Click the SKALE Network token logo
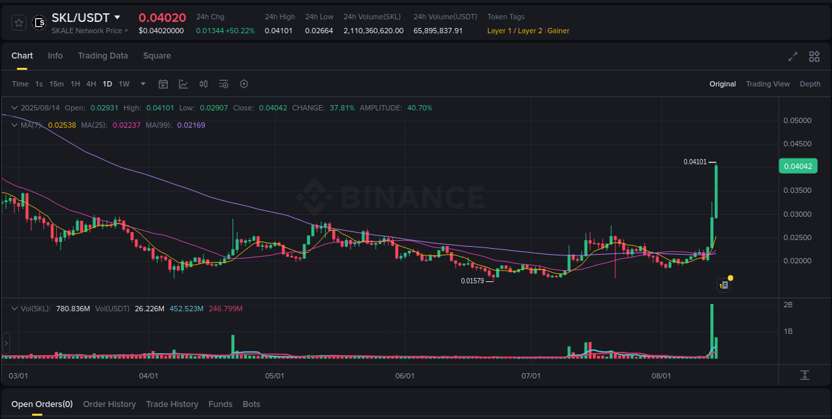The image size is (832, 419). [x=39, y=22]
